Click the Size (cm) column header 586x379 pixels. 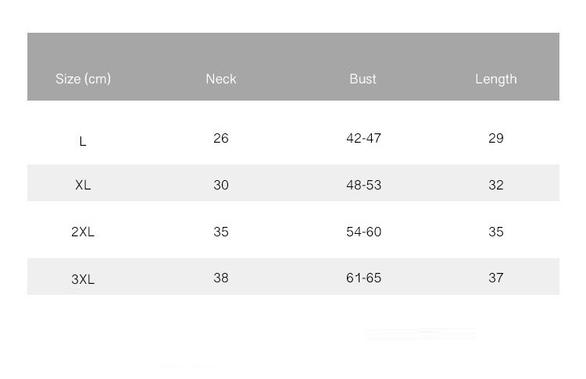[x=83, y=79]
